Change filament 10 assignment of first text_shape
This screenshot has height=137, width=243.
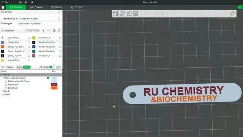[54, 84]
